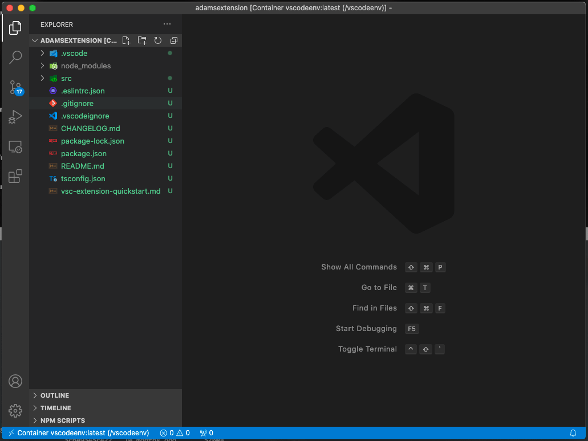The image size is (588, 441).
Task: Expand the OUTLINE panel
Action: coord(106,395)
